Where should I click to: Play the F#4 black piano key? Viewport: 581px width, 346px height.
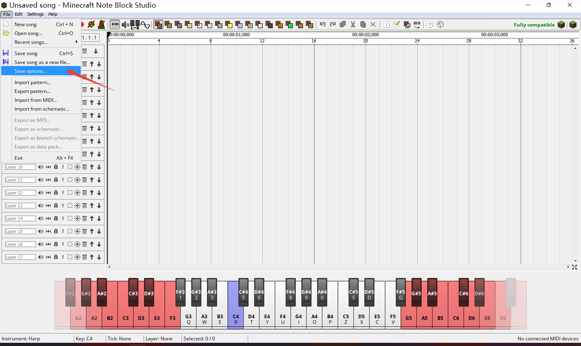tap(290, 292)
